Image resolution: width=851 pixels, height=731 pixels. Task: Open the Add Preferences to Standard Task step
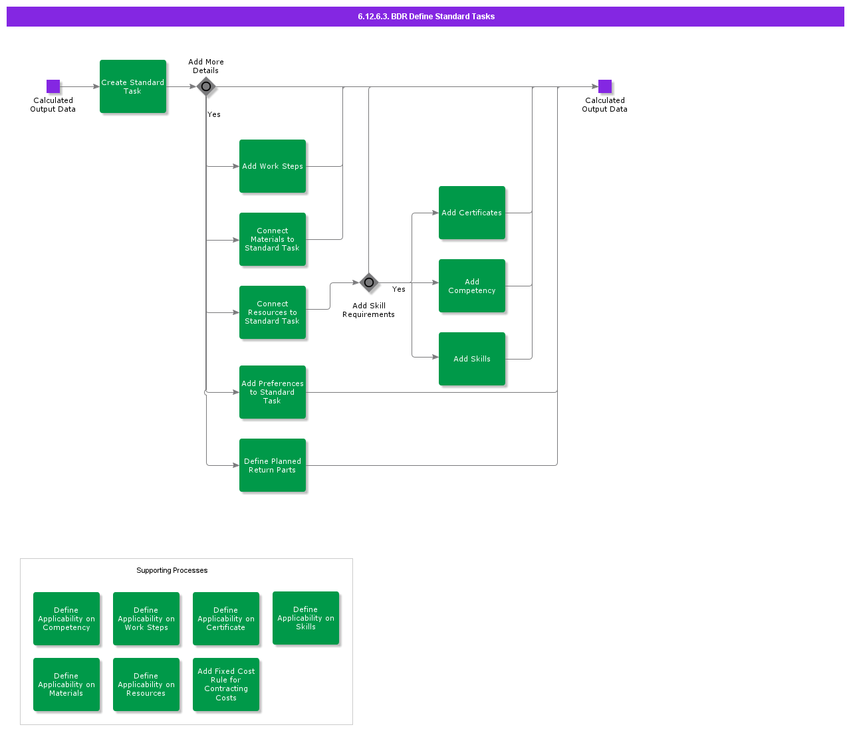click(273, 392)
